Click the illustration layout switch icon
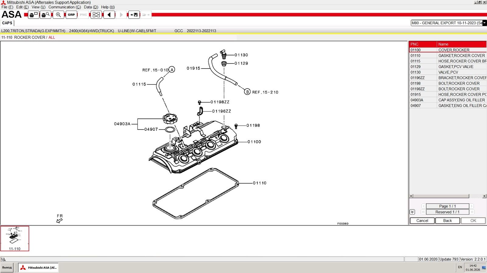 click(96, 15)
